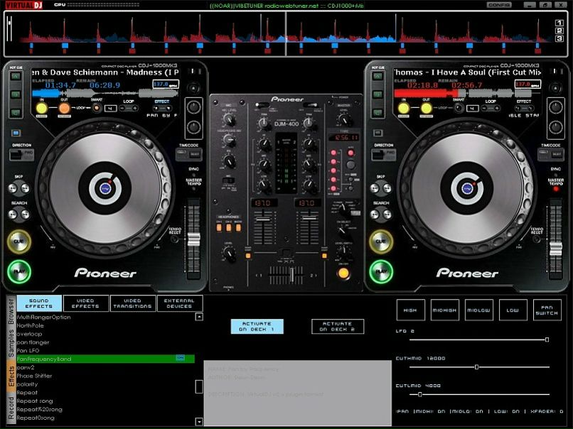The image size is (573, 429).
Task: Increase loop length with plus on left deck
Action: (135, 109)
